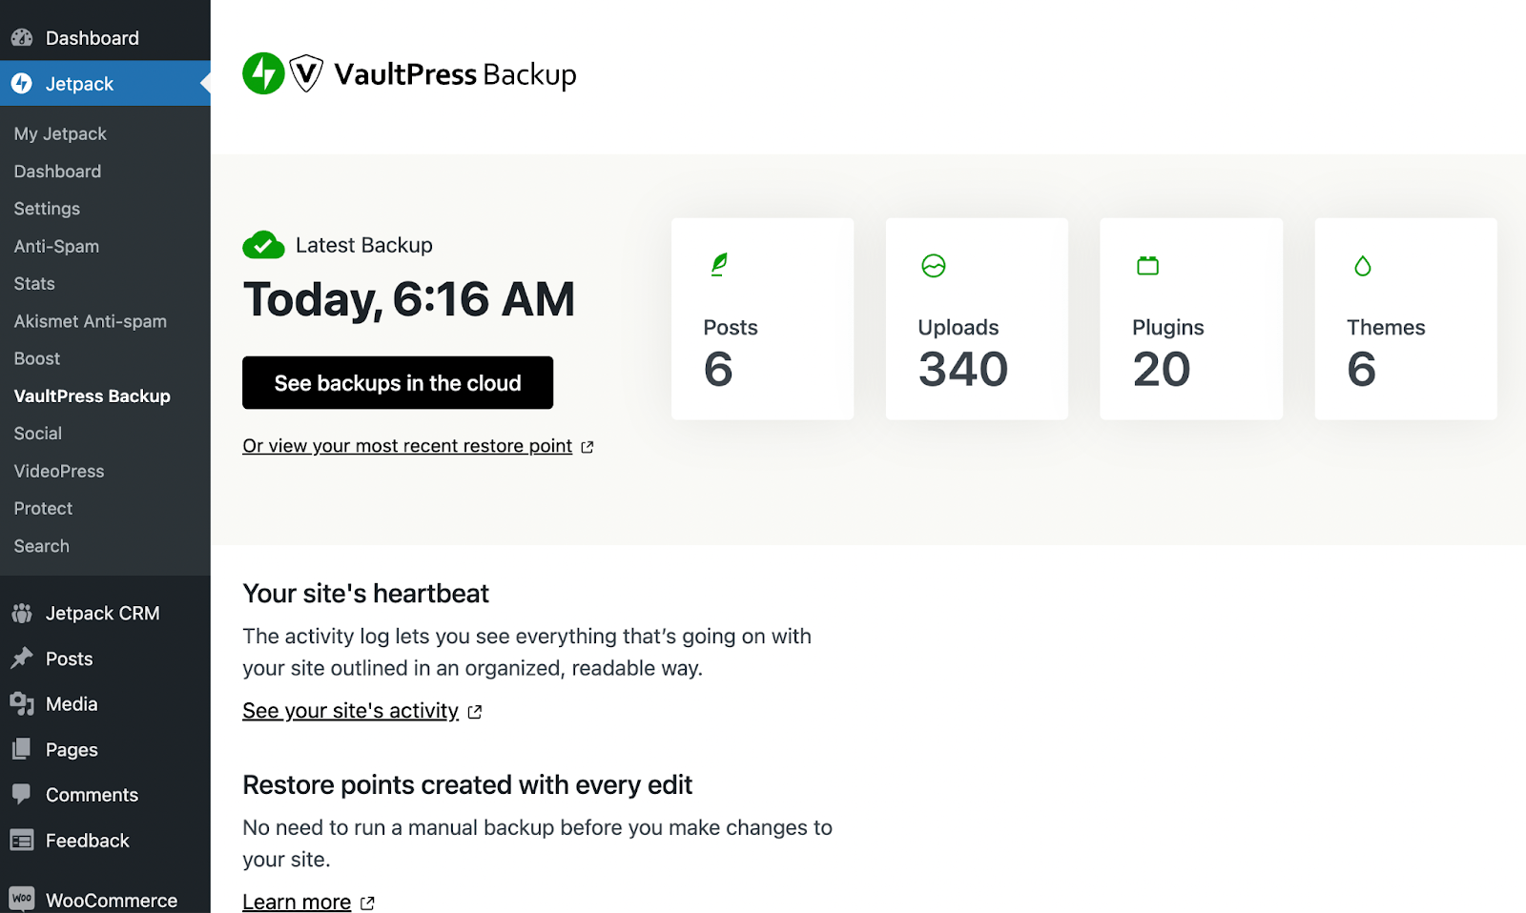Click the Themes droplet icon

[1362, 266]
